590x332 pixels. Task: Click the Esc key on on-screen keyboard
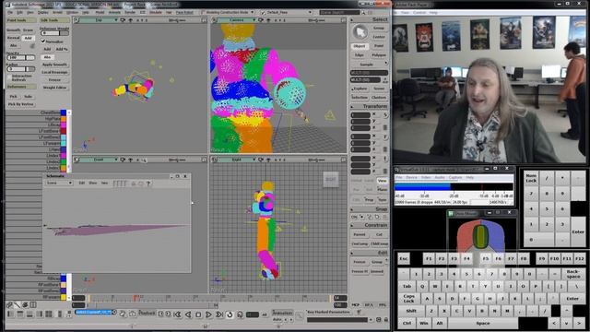click(404, 258)
